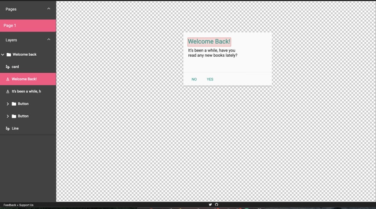This screenshot has height=209, width=376.
Task: Click the Welcome Back! text layer icon
Action: click(x=8, y=79)
